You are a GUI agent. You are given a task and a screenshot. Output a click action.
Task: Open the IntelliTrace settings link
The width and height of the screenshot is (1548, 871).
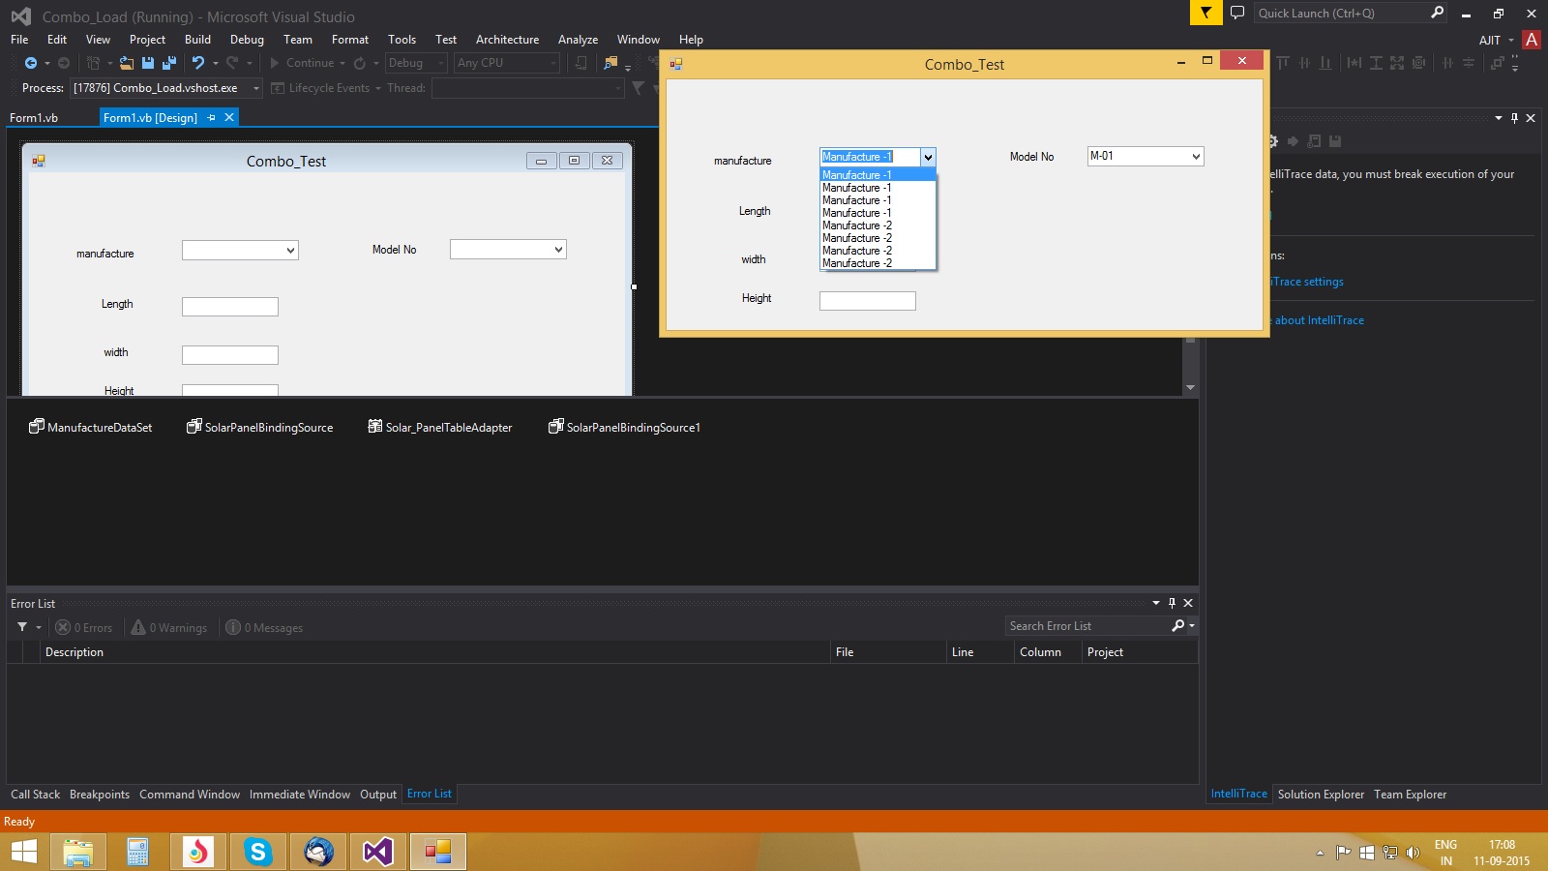(x=1307, y=282)
